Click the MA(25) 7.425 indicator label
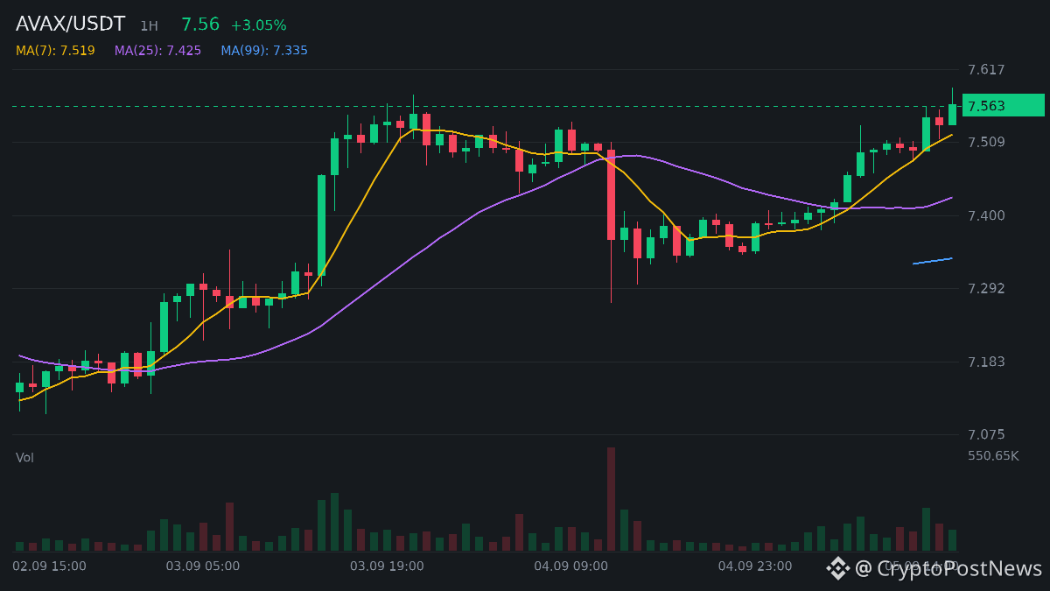1050x591 pixels. (x=157, y=51)
